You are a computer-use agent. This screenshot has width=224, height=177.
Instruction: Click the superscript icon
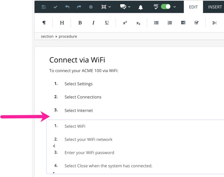125,23
